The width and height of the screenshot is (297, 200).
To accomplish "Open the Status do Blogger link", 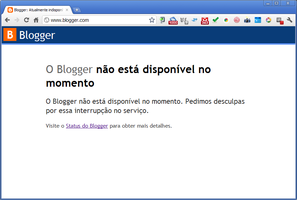I will point(87,126).
